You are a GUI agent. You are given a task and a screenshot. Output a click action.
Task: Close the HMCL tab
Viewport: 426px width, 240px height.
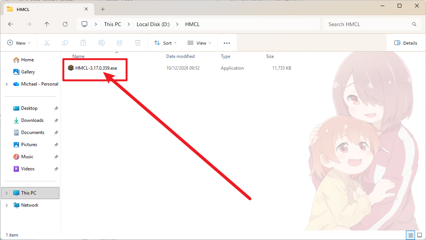click(x=86, y=9)
